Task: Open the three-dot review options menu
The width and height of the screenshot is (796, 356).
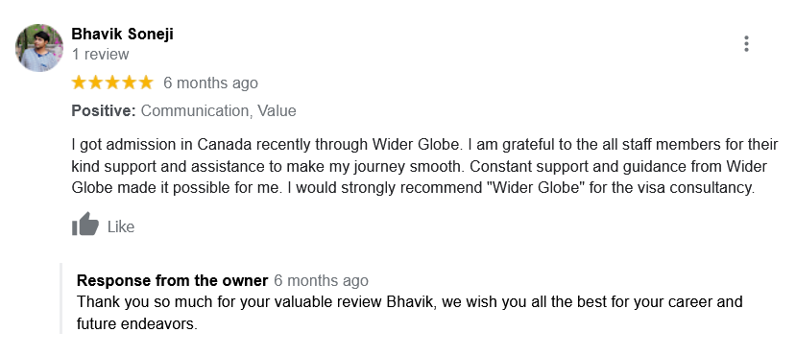Action: tap(746, 44)
